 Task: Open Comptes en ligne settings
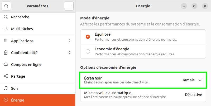(x=26, y=65)
